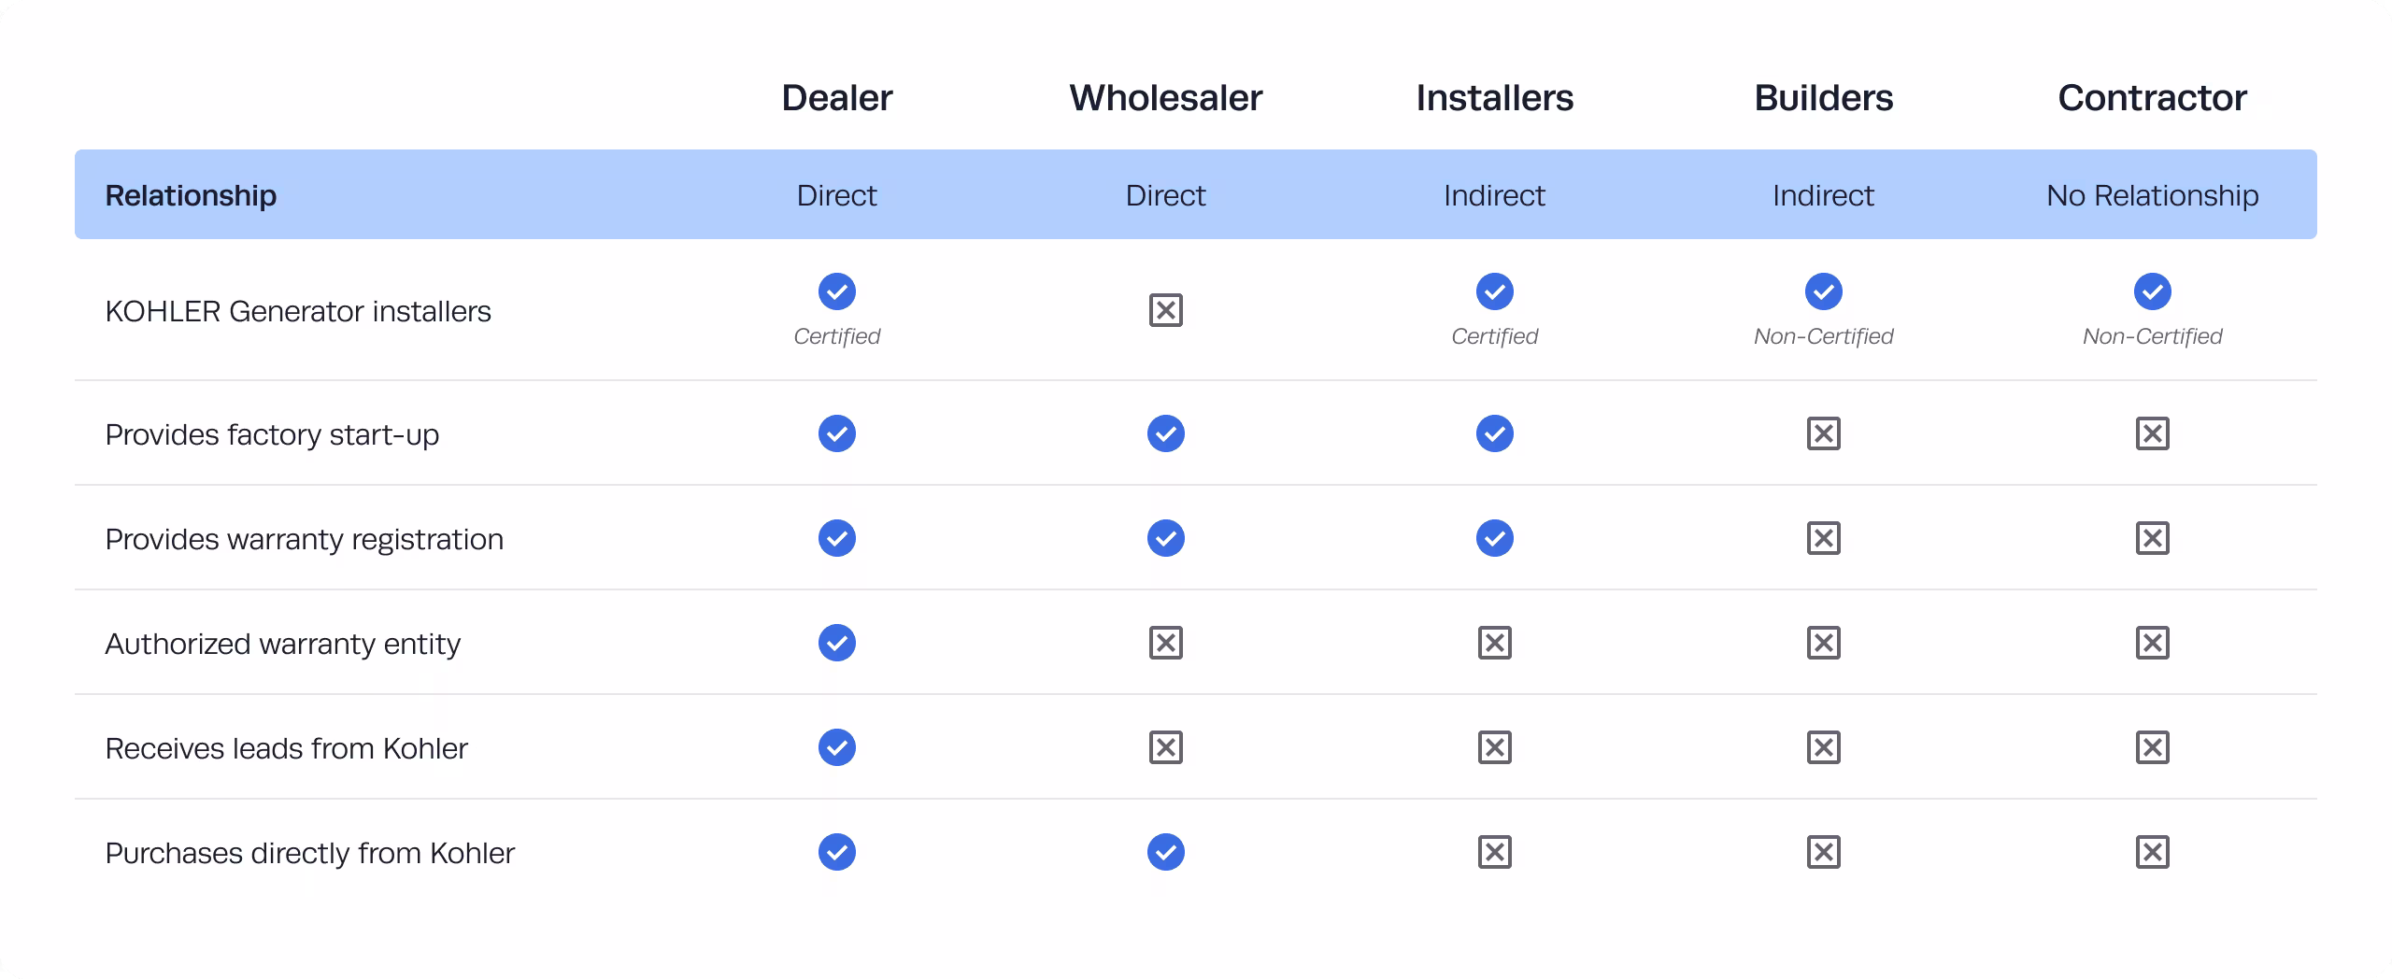Click Contractor X mark for Provides warranty registration
The height and width of the screenshot is (979, 2392).
coord(2153,538)
